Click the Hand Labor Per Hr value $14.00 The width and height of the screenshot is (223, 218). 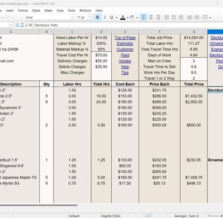[101, 38]
